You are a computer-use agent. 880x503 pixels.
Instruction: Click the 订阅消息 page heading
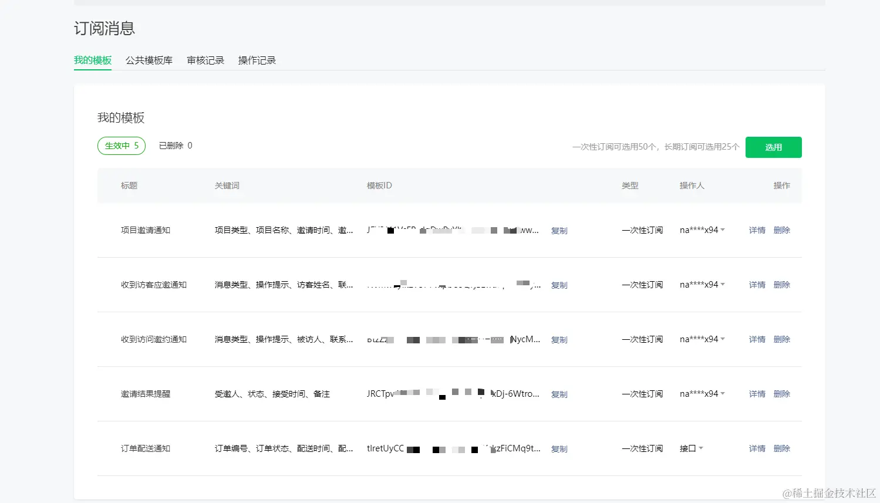(104, 28)
